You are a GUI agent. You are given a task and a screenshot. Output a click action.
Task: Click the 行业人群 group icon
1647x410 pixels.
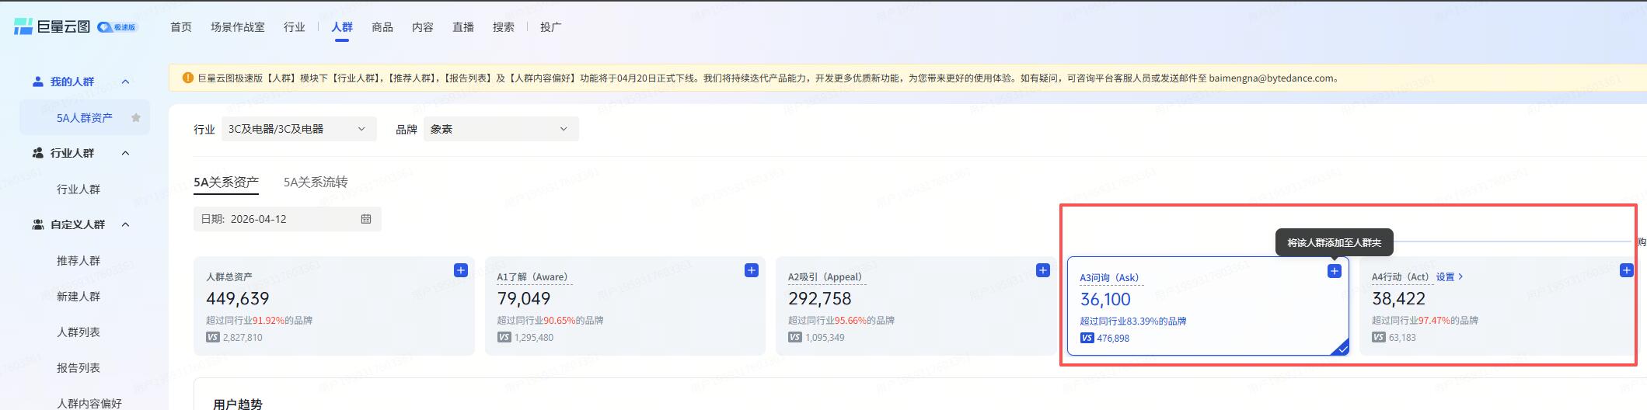pyautogui.click(x=37, y=153)
